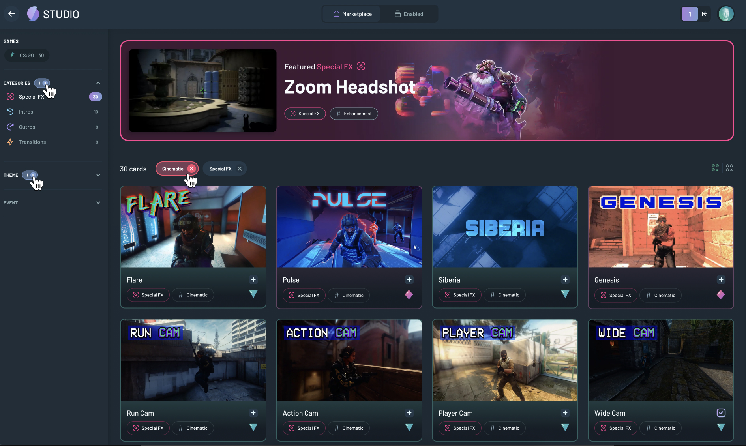Select the Marketplace tab
This screenshot has height=446, width=746.
coord(352,14)
